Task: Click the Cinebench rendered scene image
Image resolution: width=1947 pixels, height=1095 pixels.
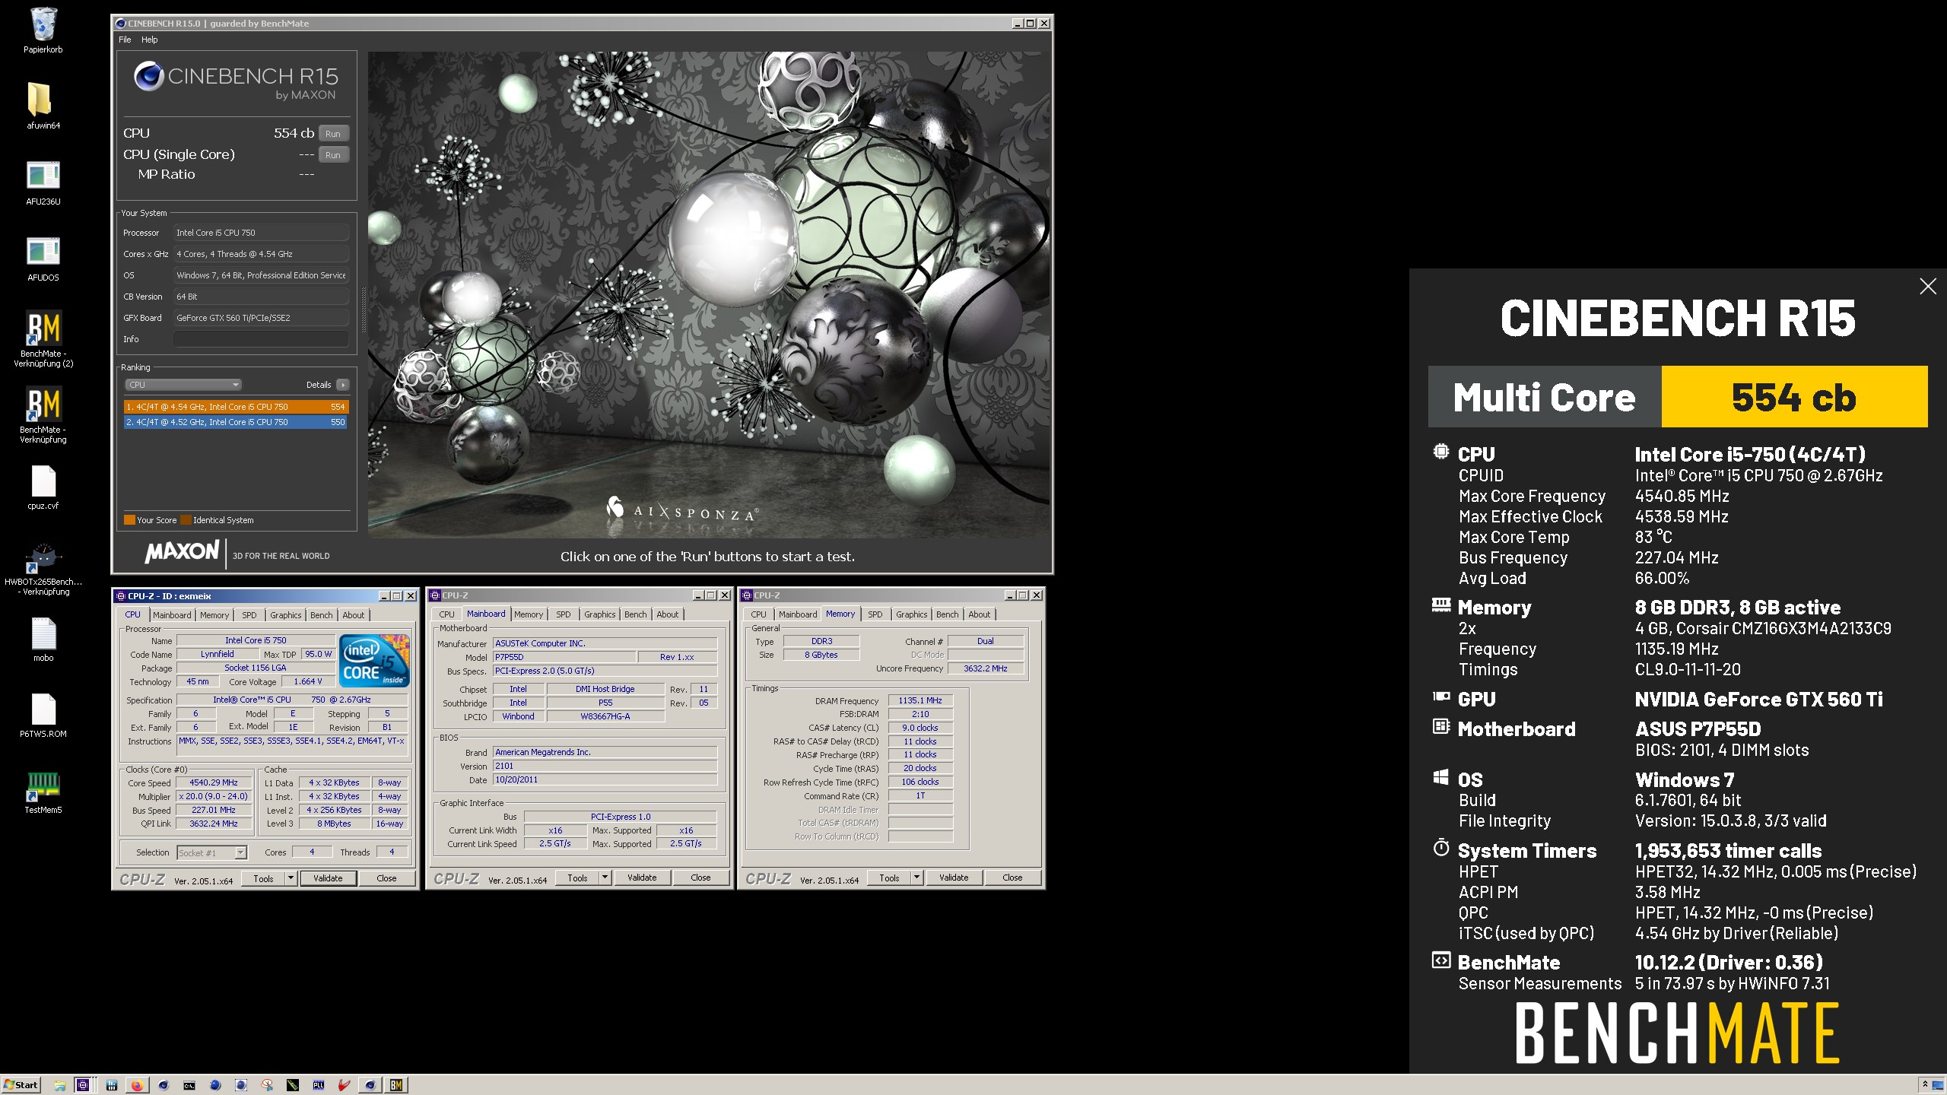Action: point(709,295)
